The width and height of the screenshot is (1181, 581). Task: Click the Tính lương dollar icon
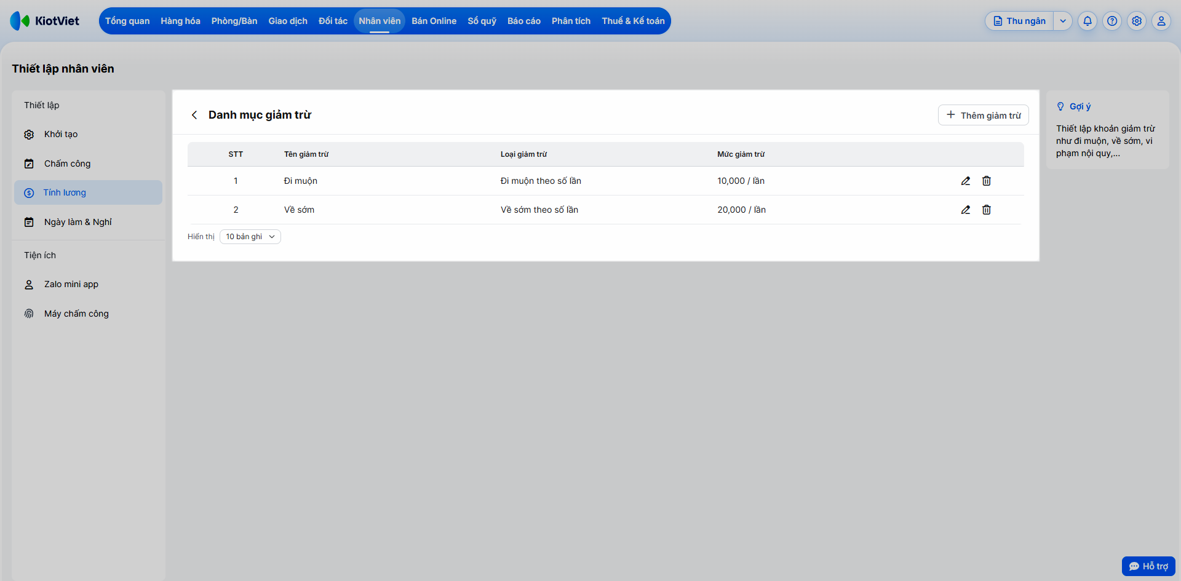(x=29, y=193)
